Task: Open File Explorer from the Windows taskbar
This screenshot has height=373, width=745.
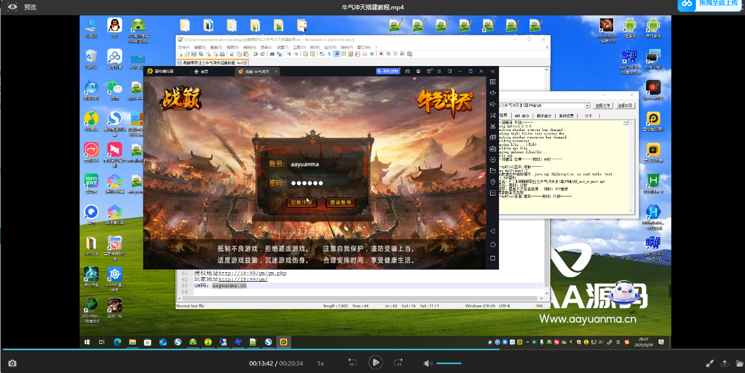Action: (x=132, y=342)
